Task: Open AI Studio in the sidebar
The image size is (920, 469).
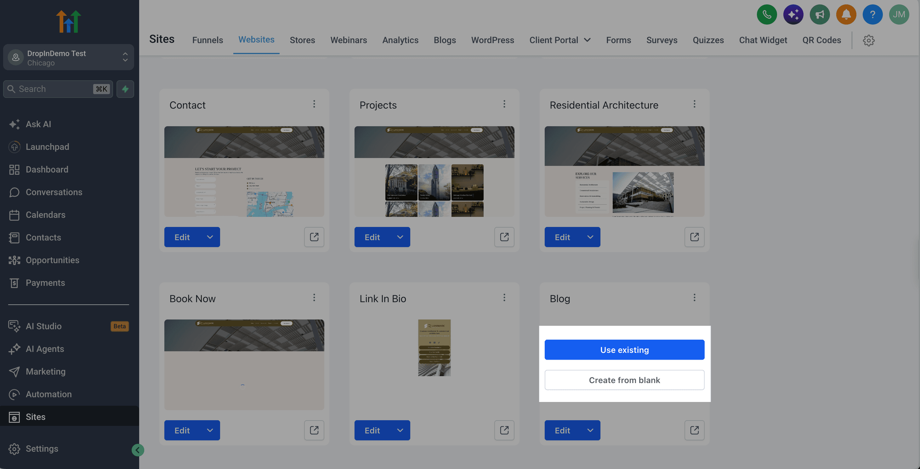Action: [x=69, y=326]
